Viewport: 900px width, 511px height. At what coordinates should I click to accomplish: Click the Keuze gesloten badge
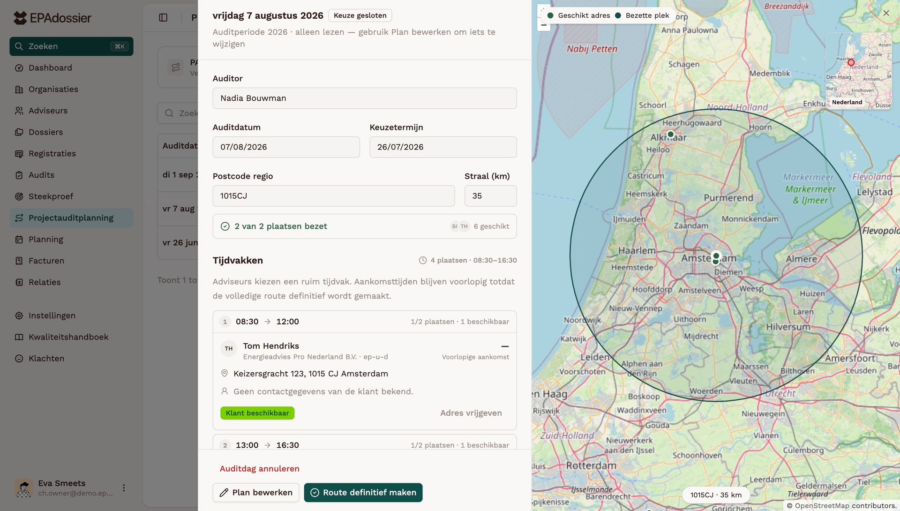[360, 15]
